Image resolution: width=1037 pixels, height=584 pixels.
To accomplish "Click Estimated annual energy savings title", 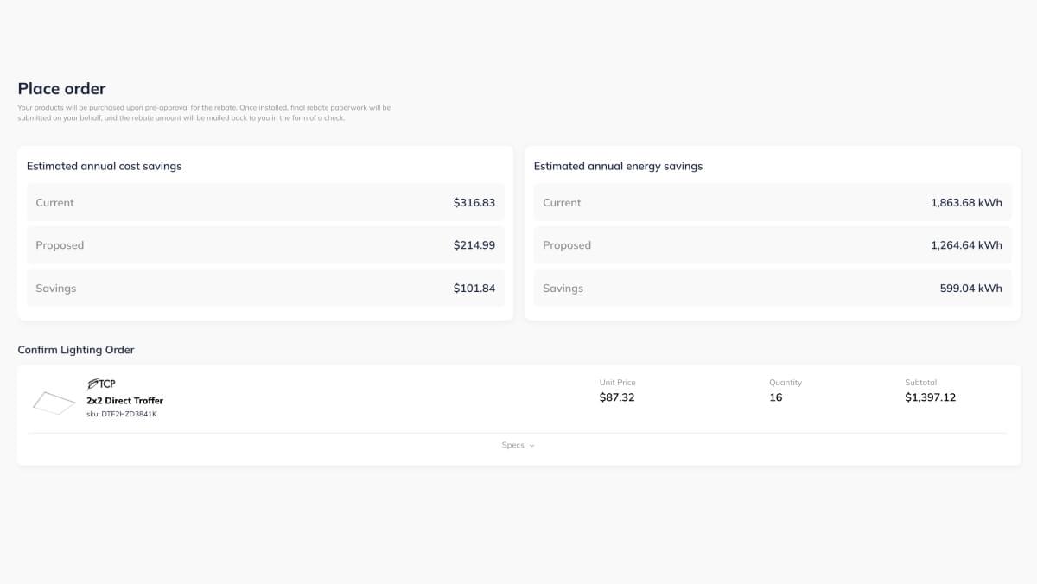I will 618,166.
